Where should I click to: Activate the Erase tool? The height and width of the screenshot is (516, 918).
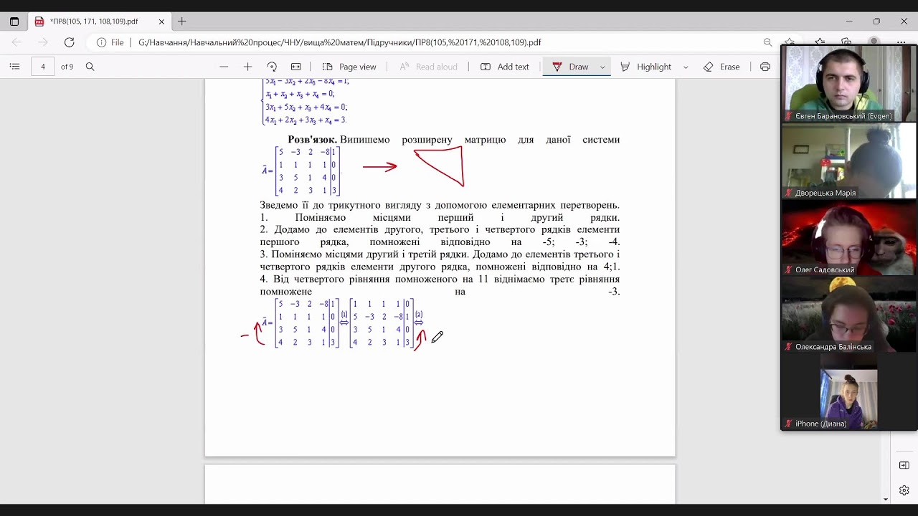(721, 67)
